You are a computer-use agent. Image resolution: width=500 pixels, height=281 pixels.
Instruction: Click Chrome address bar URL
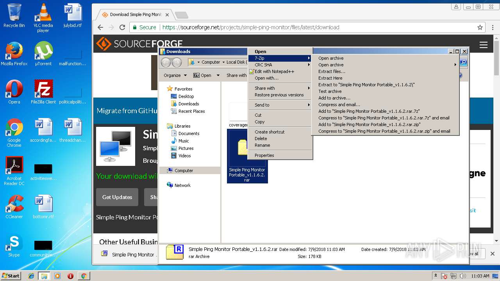pyautogui.click(x=251, y=27)
